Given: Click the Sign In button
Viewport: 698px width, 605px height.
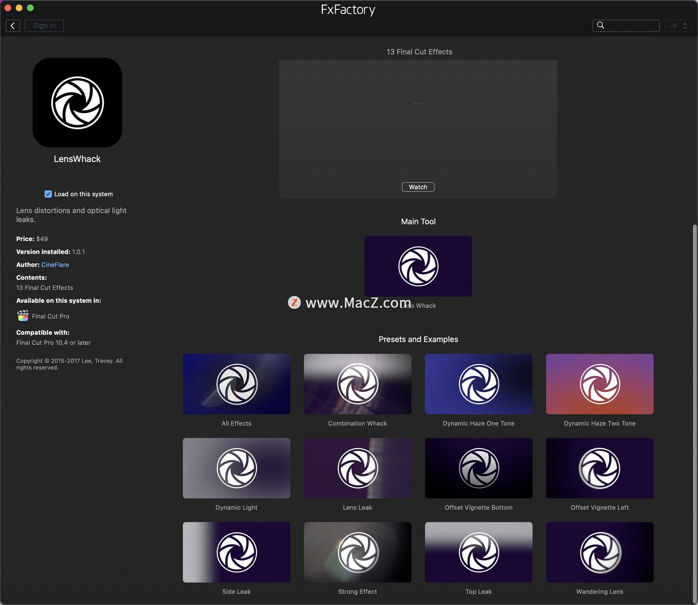Looking at the screenshot, I should [44, 26].
